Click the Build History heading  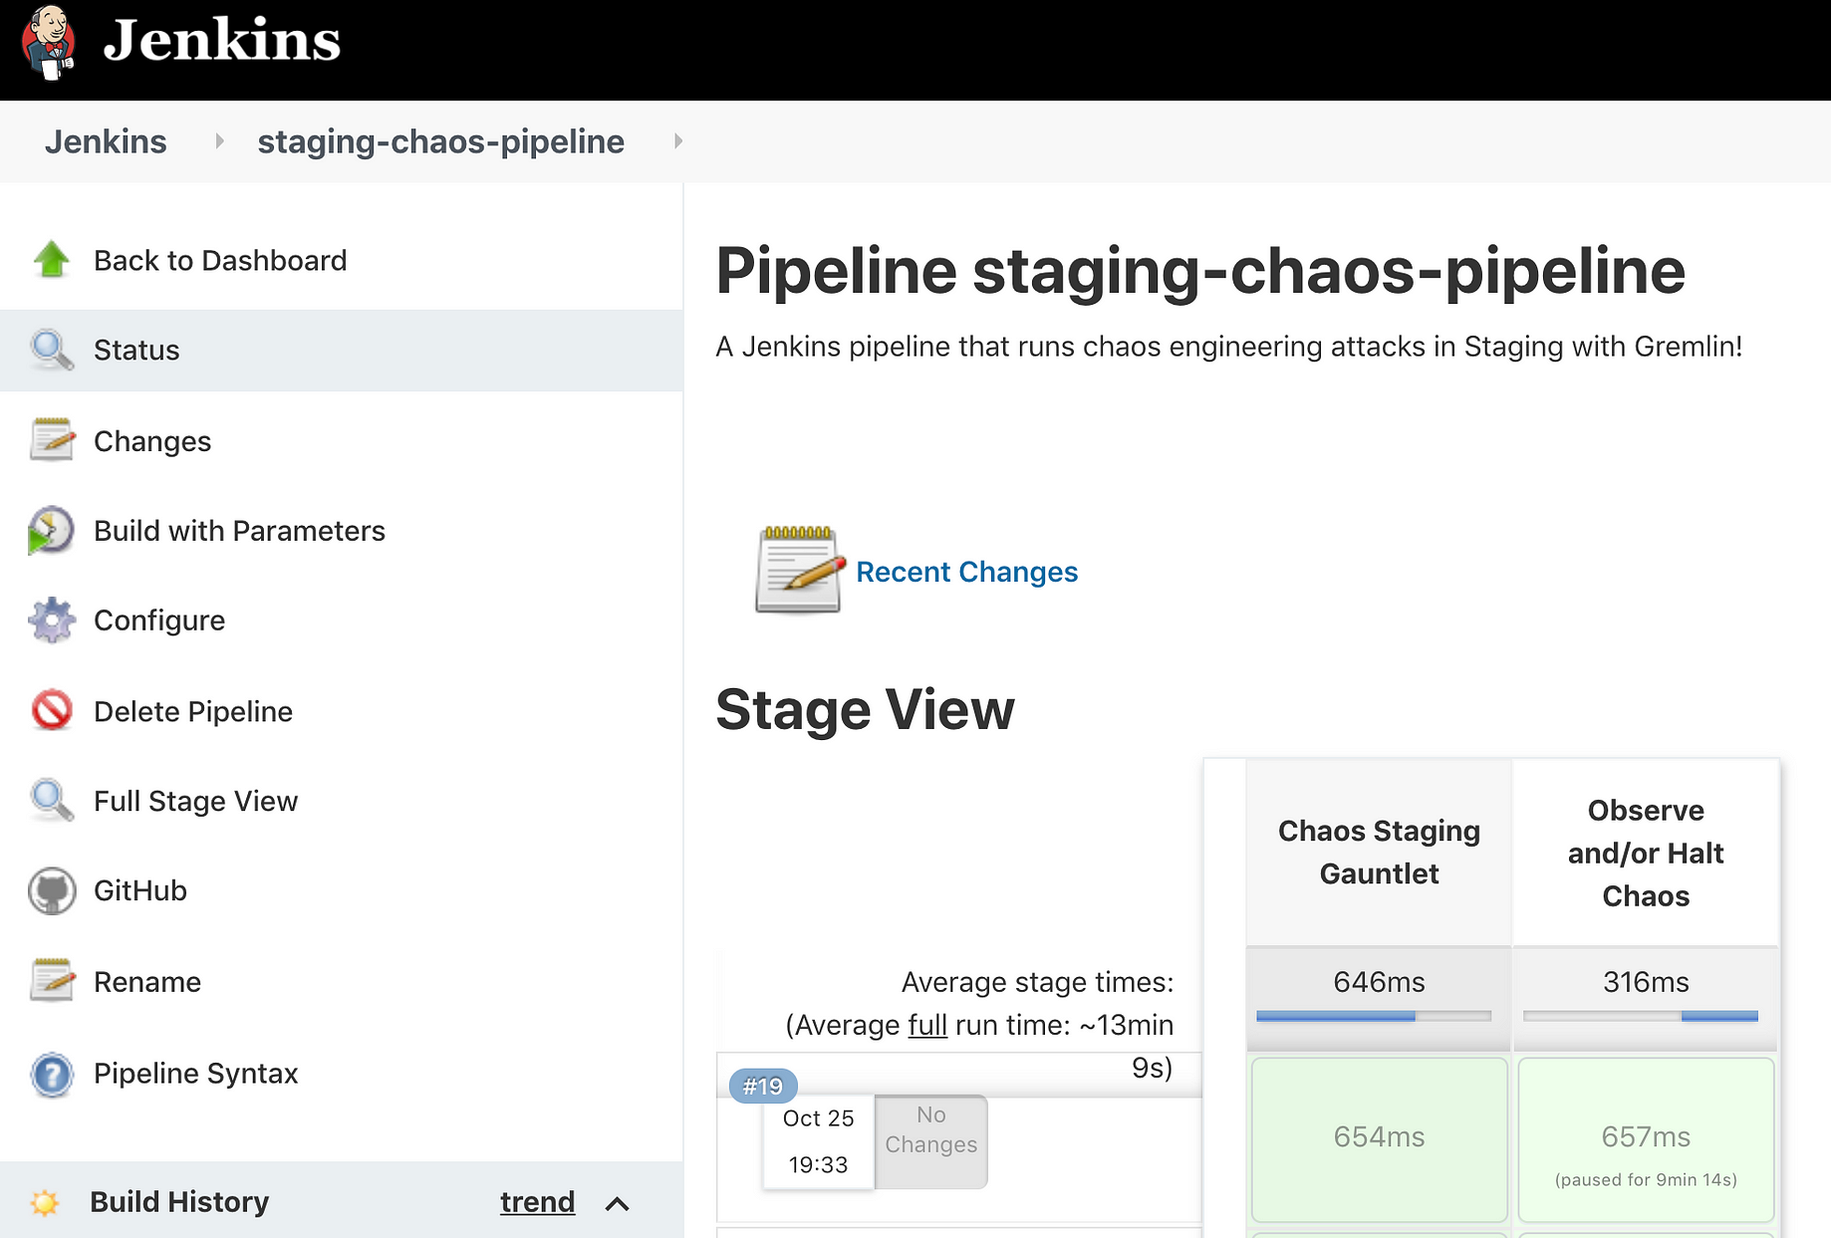(x=179, y=1202)
